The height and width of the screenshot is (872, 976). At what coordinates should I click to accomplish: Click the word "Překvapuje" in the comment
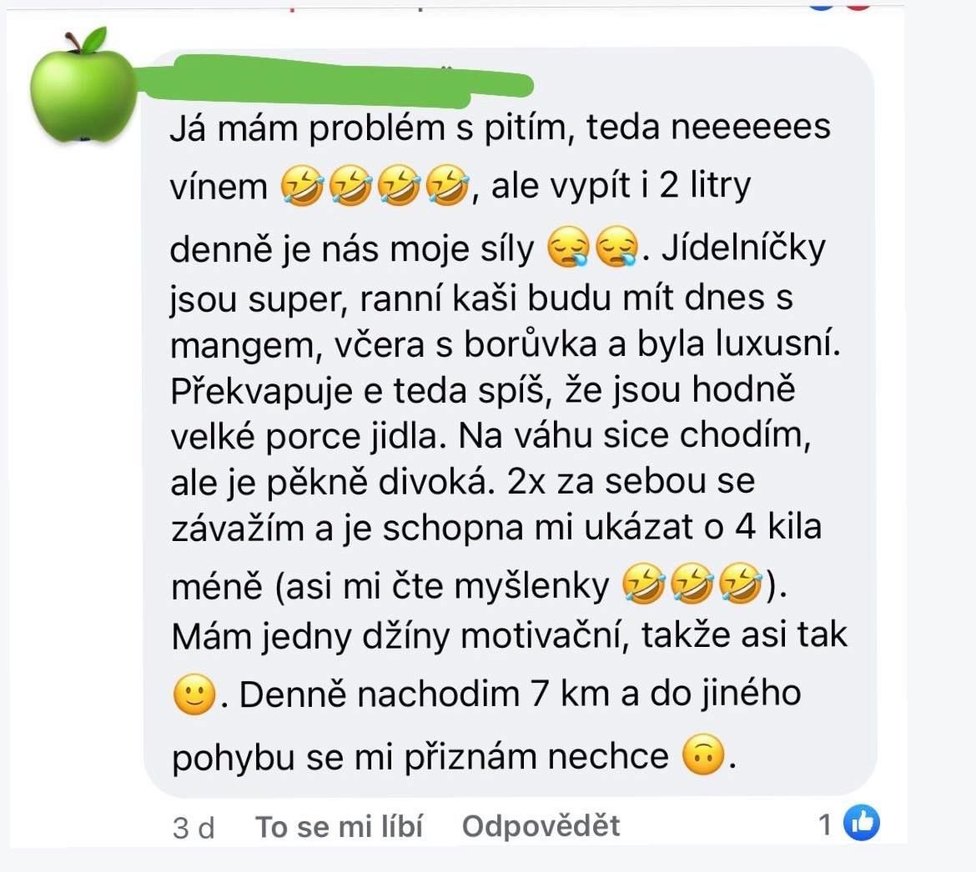point(261,392)
